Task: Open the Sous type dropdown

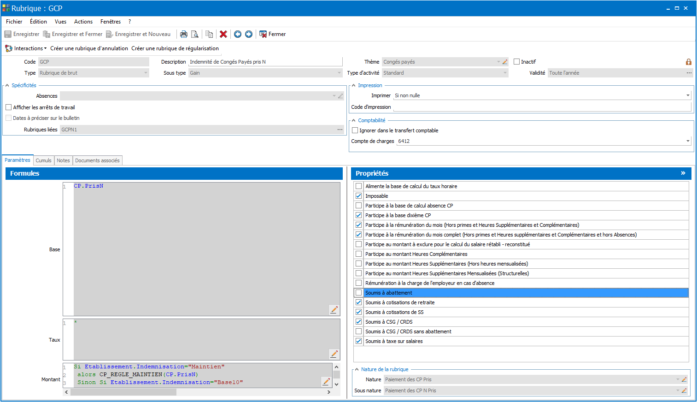Action: point(340,73)
